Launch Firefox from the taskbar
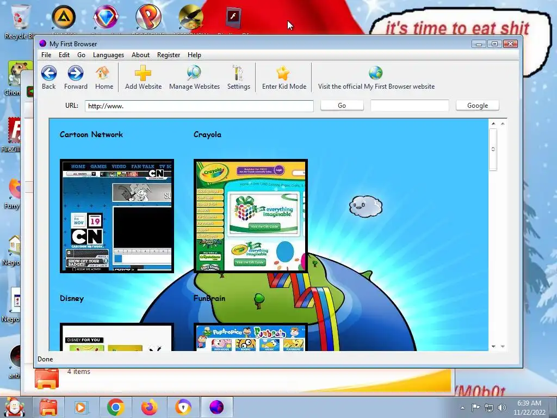 click(x=149, y=407)
